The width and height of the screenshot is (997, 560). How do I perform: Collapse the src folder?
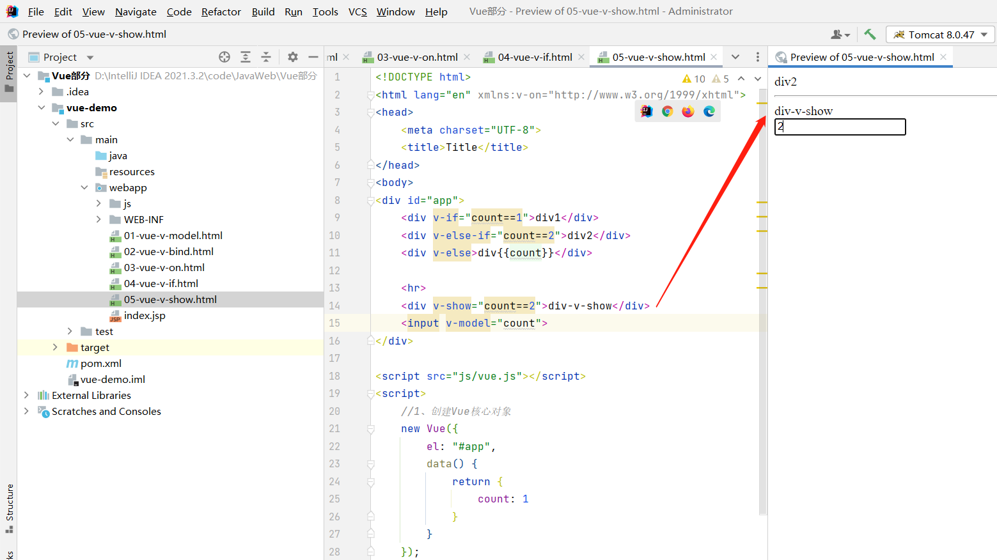(56, 123)
